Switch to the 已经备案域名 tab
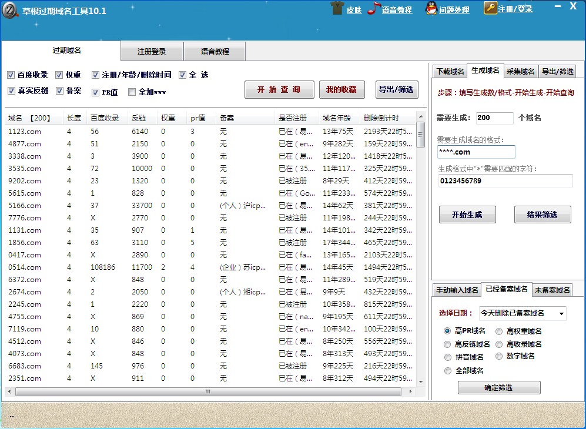Screen dimensions: 586x429 coord(507,289)
